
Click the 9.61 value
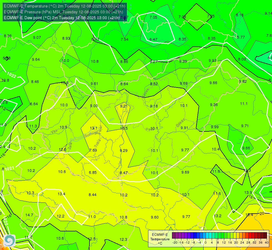(94, 84)
